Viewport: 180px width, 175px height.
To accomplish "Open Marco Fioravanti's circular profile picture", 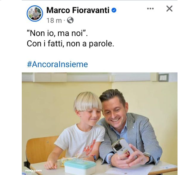I will [x=35, y=13].
